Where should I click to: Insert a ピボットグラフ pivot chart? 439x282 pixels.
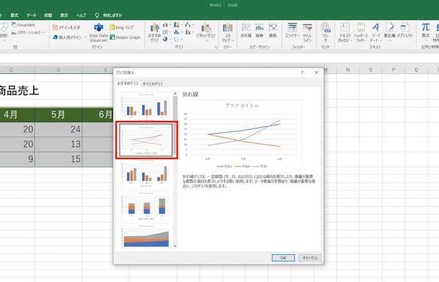pyautogui.click(x=206, y=31)
